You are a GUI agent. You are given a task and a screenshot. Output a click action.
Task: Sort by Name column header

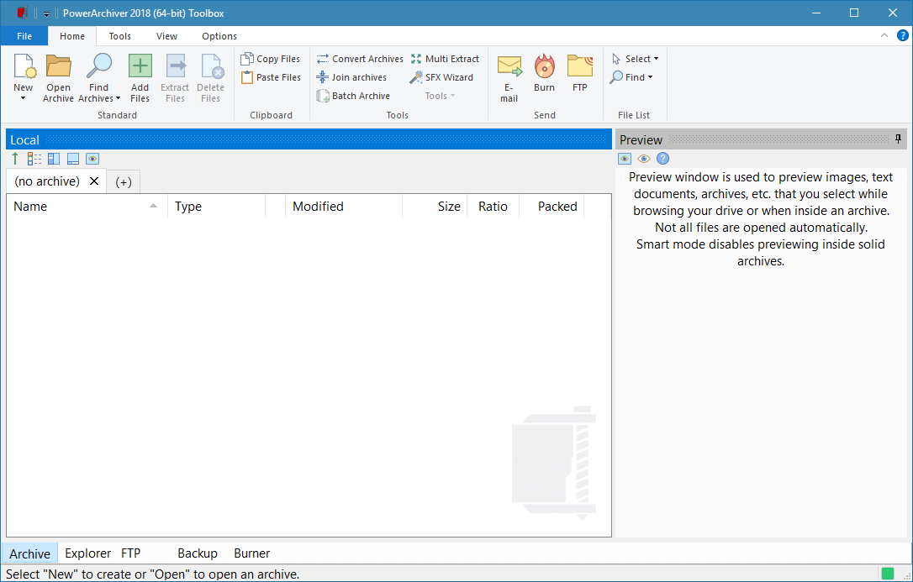[x=87, y=207]
